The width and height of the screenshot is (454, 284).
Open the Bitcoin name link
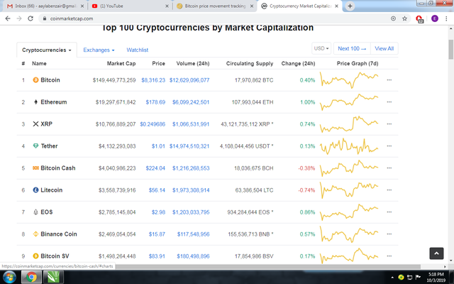click(x=50, y=80)
